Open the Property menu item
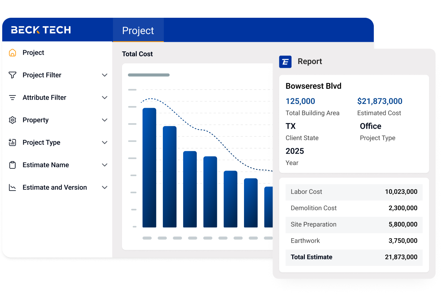The width and height of the screenshot is (445, 296). pos(36,120)
